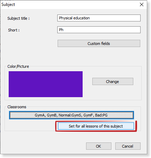Open the GymA, GymB classrooms selector

[x=72, y=115]
